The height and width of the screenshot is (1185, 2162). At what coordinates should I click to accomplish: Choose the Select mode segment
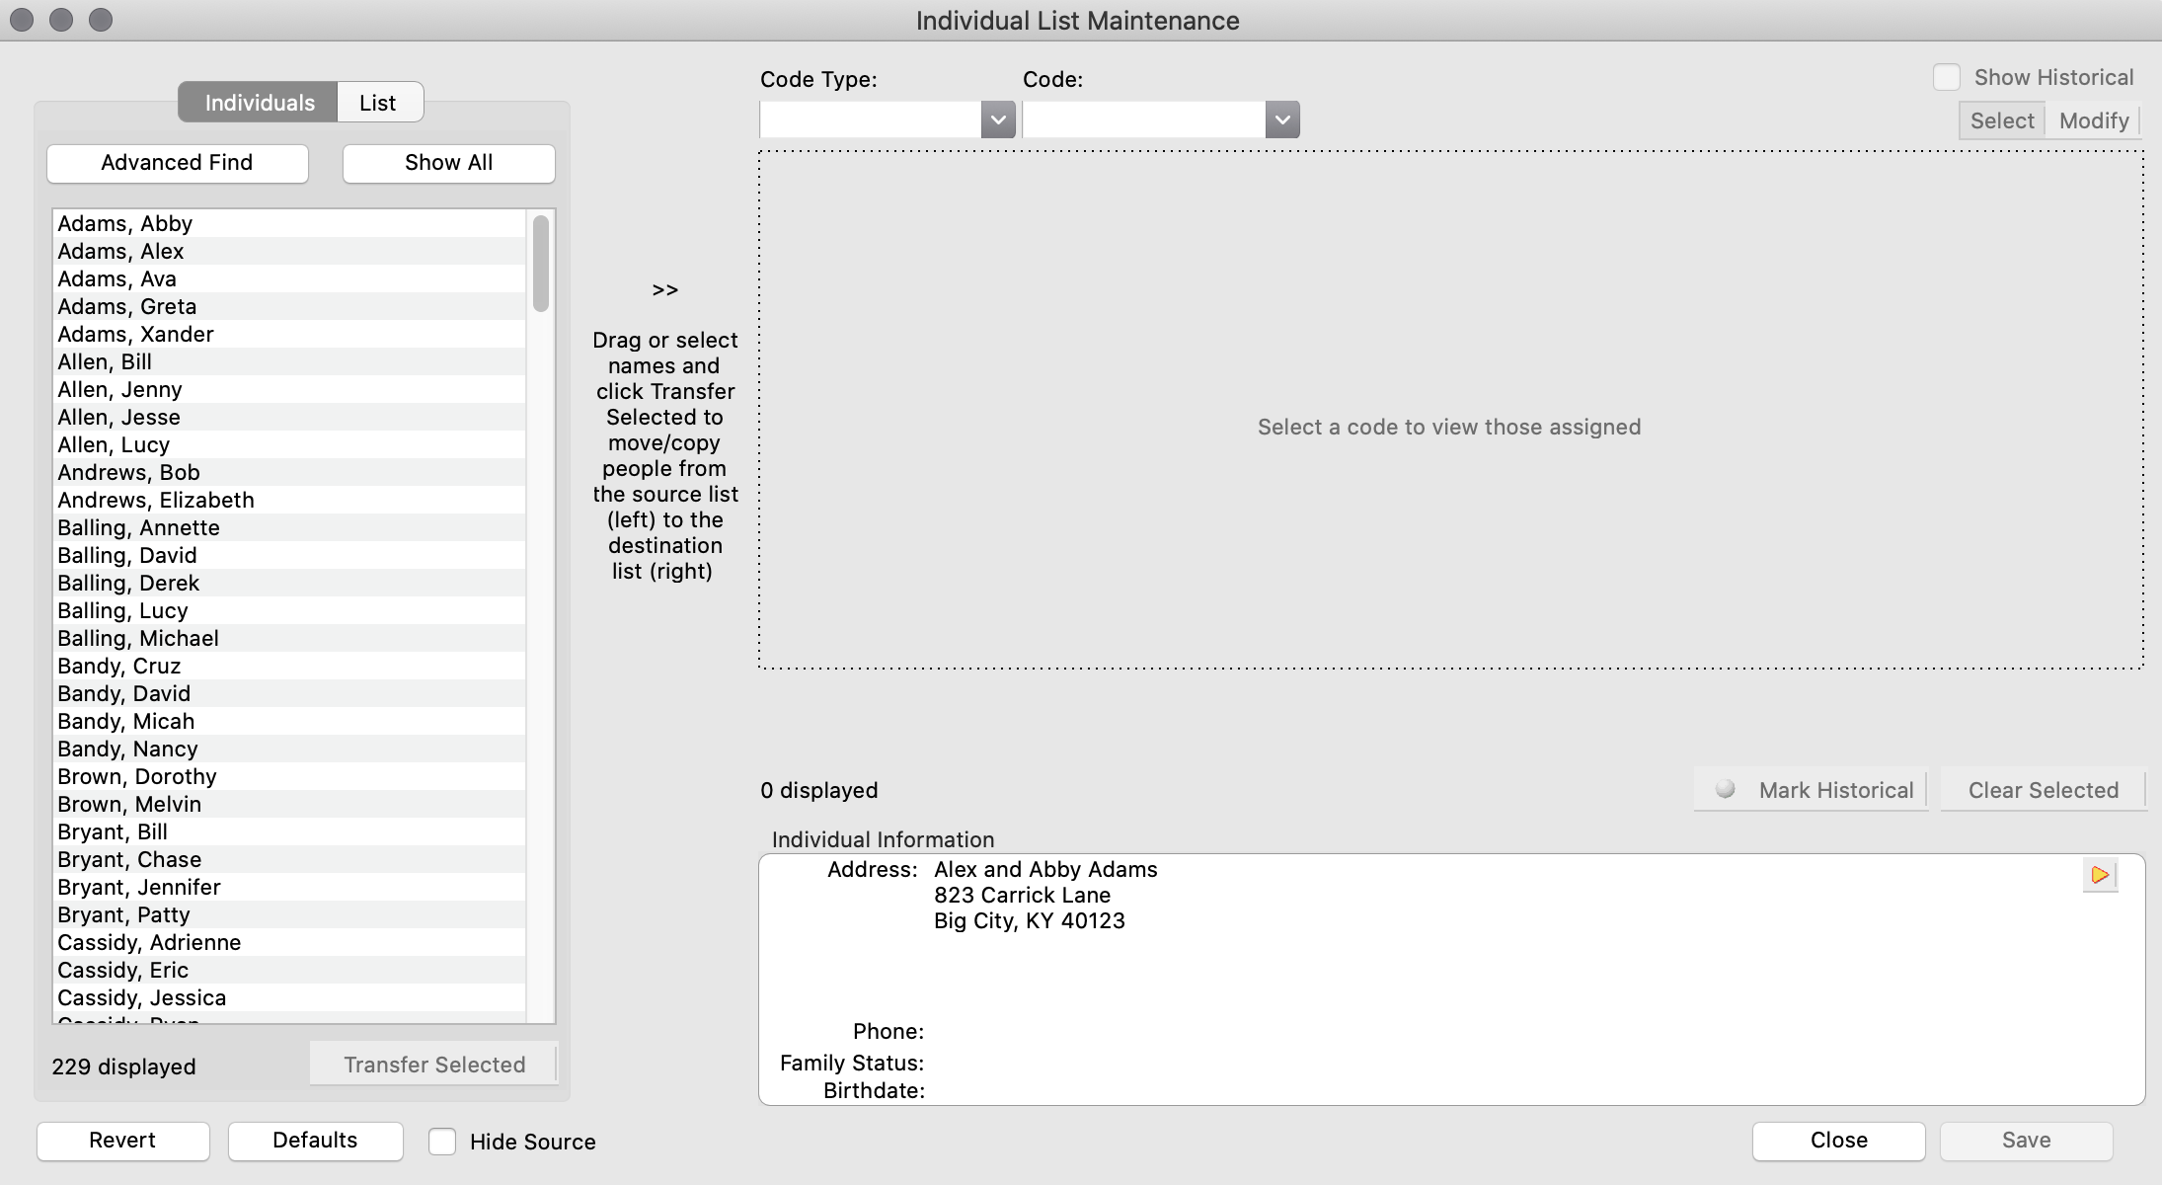(x=2001, y=120)
